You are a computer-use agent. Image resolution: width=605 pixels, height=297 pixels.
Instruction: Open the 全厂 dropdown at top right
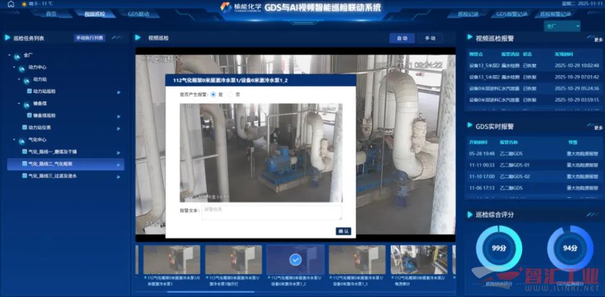tap(562, 26)
